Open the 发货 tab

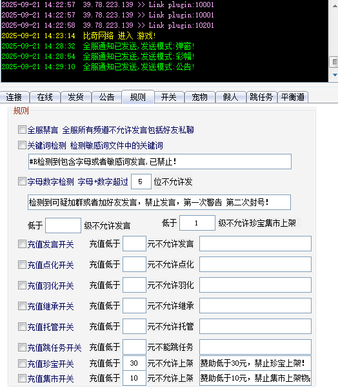point(76,97)
